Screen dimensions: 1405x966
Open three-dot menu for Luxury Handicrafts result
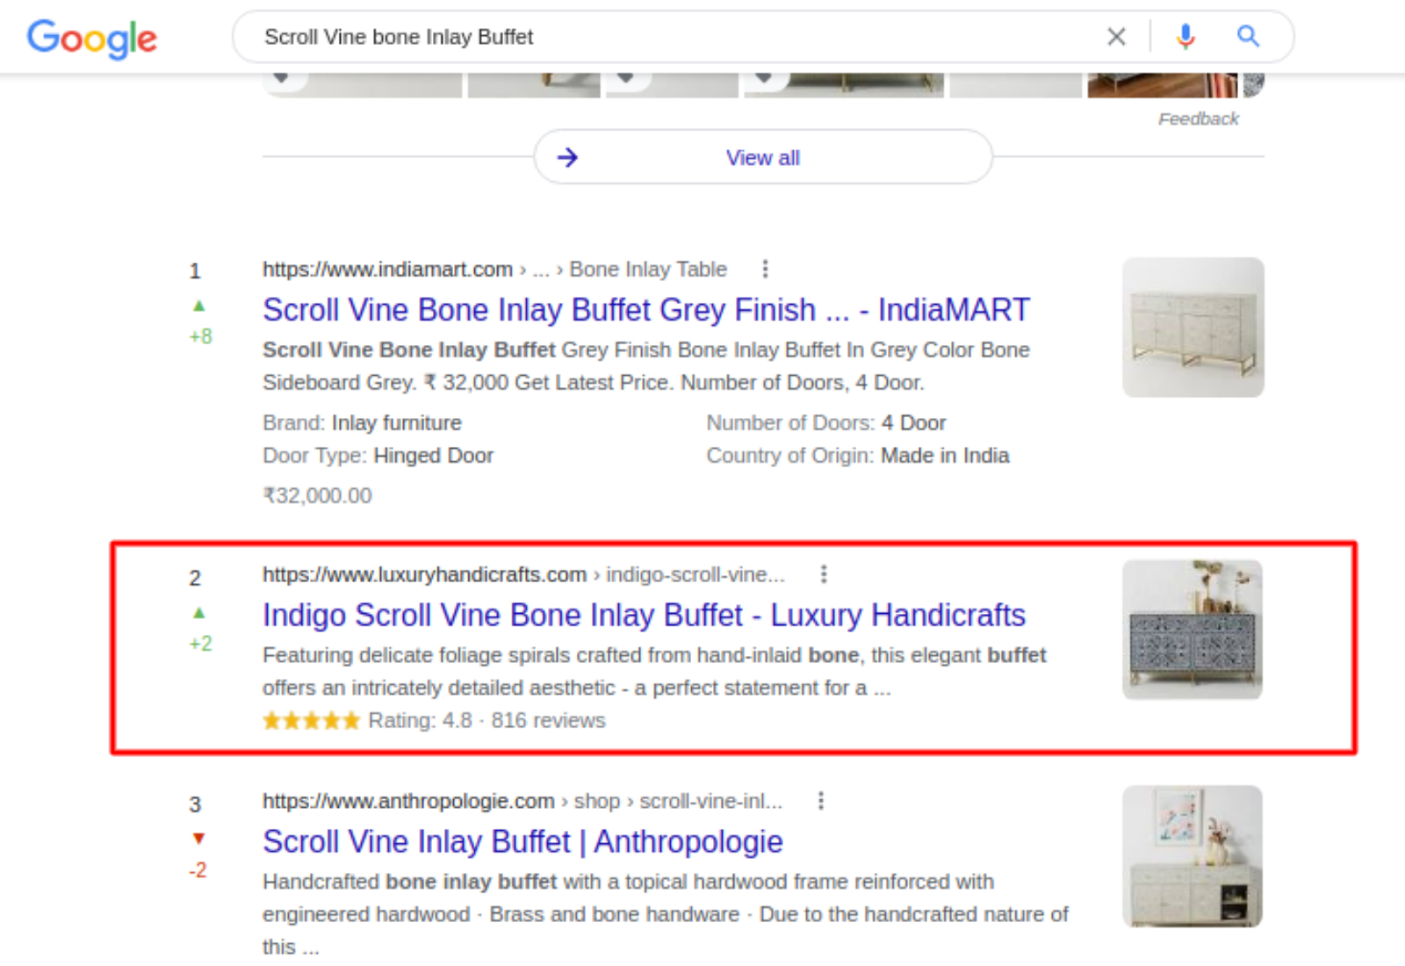(824, 574)
